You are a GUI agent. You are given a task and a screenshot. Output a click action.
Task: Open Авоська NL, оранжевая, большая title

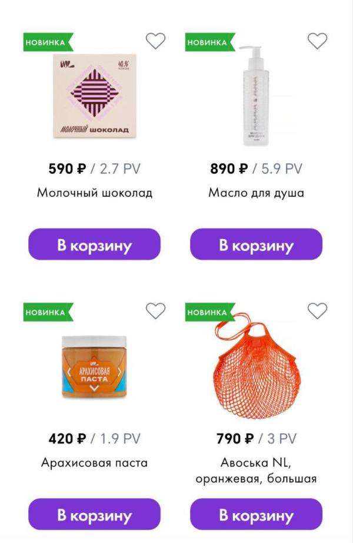(x=256, y=471)
